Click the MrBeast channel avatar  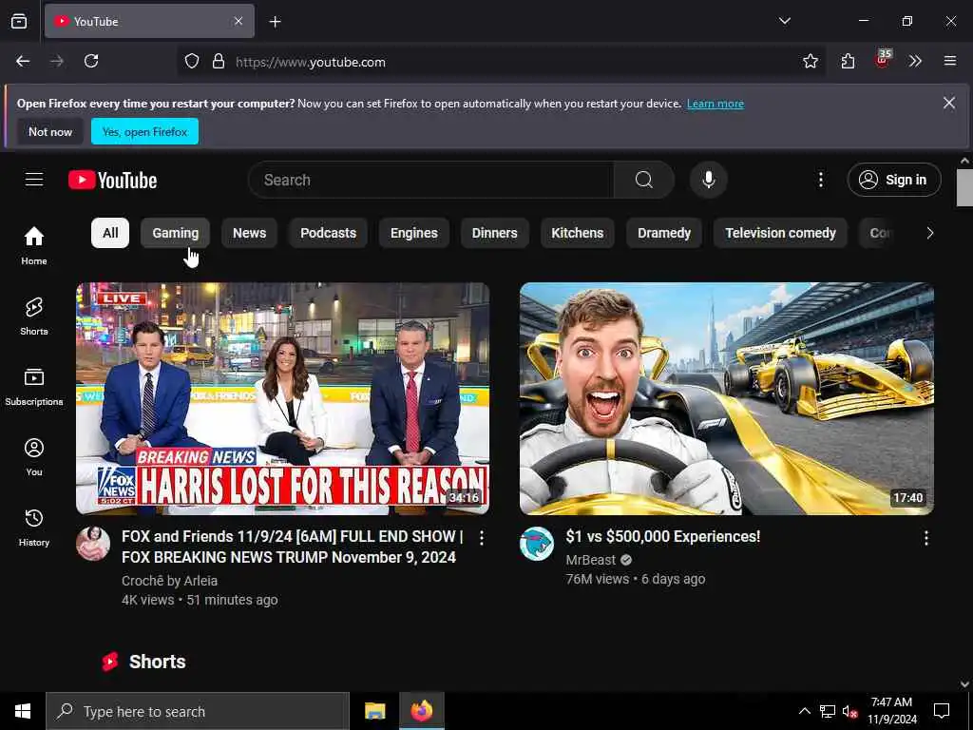point(537,543)
